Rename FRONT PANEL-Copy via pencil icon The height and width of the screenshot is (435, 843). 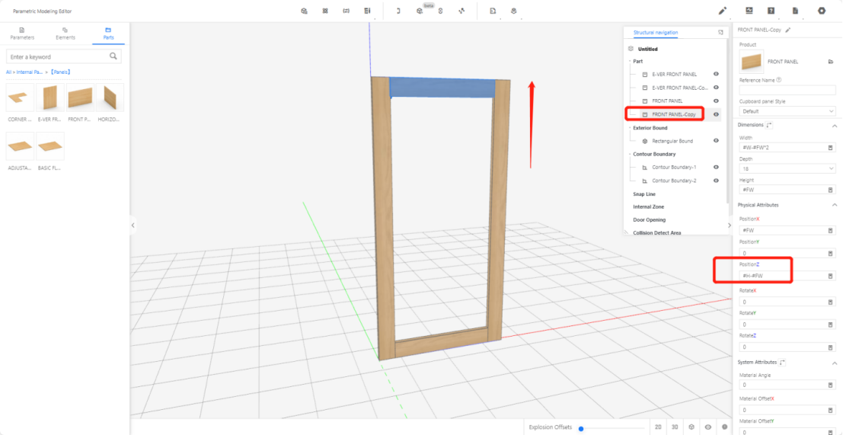tap(788, 30)
